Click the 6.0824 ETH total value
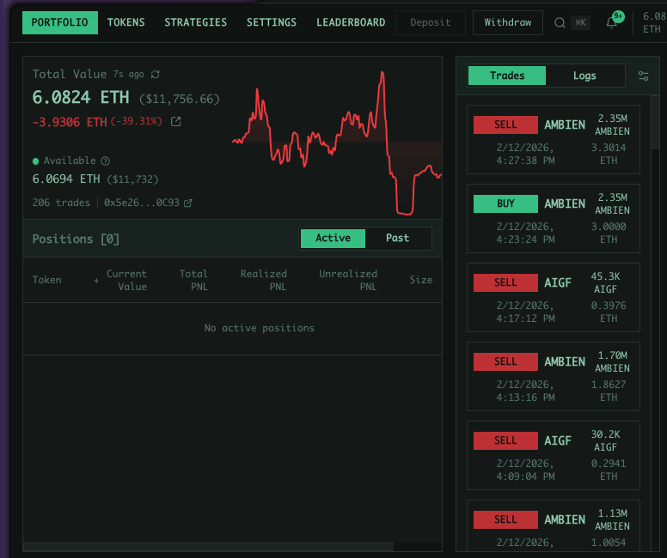 tap(81, 98)
